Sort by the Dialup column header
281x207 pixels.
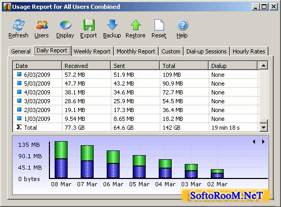[x=233, y=65]
